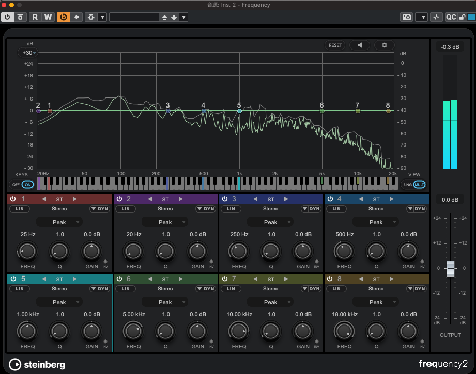Image resolution: width=476 pixels, height=374 pixels.
Task: Open the preset name dropdown arrow
Action: tap(183, 17)
